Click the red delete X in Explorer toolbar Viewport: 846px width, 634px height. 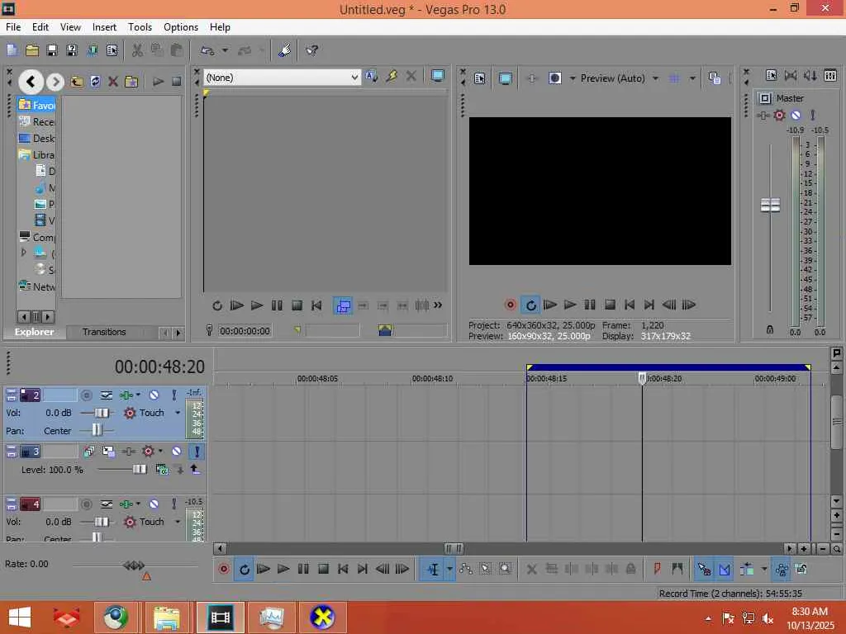click(x=112, y=82)
